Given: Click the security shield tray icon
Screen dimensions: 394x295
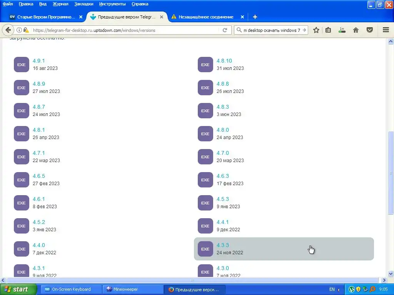Looking at the screenshot, I should click(358, 289).
